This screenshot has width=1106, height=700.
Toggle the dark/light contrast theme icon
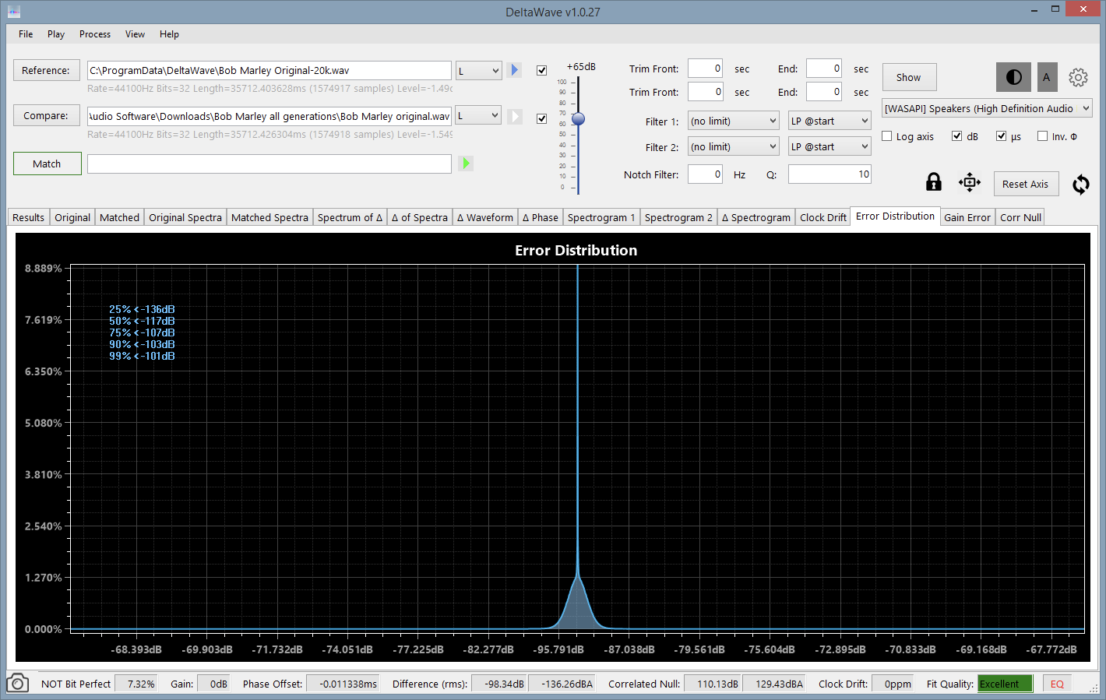click(1013, 77)
